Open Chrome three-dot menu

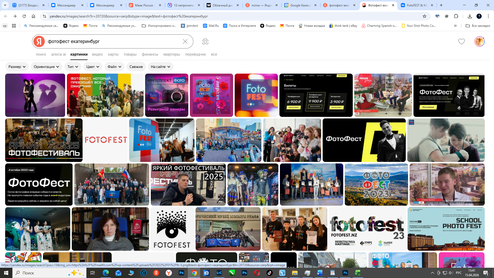click(x=488, y=16)
